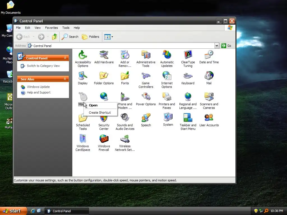Click the security shield tray icon
The width and height of the screenshot is (287, 215).
click(256, 211)
